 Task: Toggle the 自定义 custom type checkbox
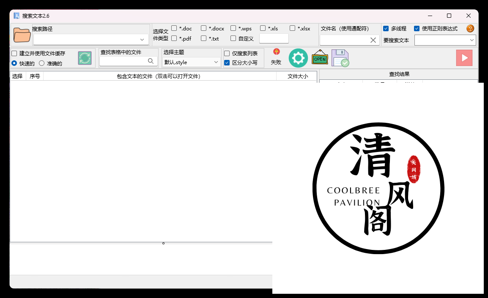click(233, 38)
